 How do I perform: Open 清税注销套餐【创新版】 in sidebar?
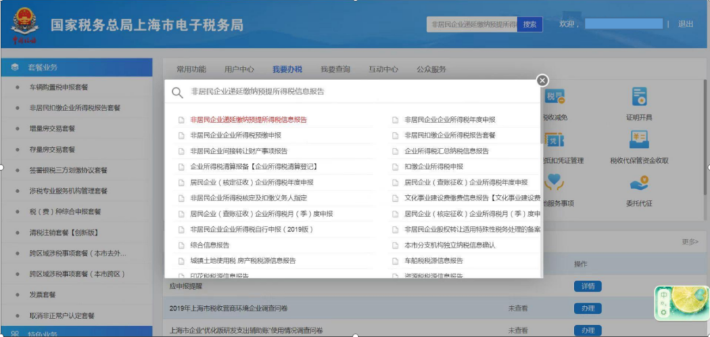(63, 233)
